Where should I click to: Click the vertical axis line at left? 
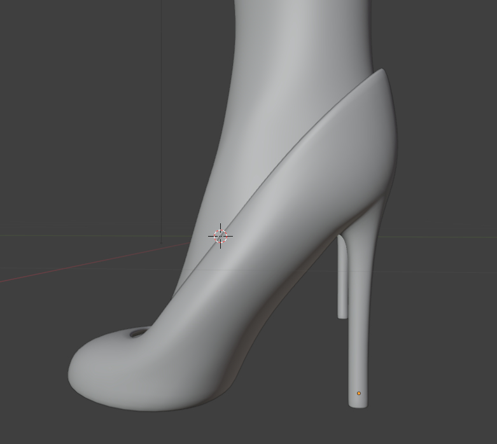coord(161,127)
